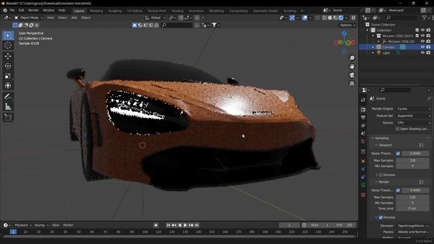Click render Time Limit field
The height and width of the screenshot is (244, 434).
click(x=412, y=209)
